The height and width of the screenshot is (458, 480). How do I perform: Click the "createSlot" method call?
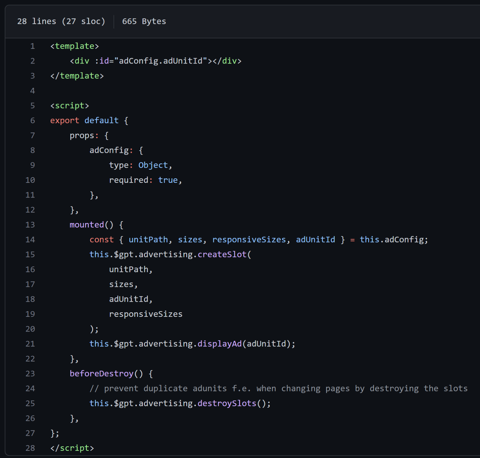[x=222, y=254]
